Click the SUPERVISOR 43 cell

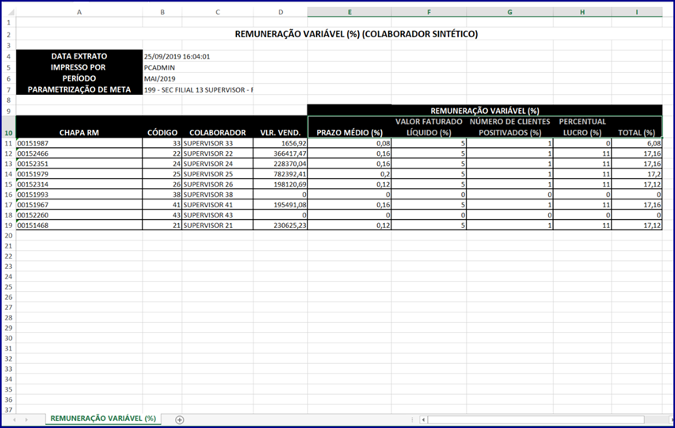[217, 215]
